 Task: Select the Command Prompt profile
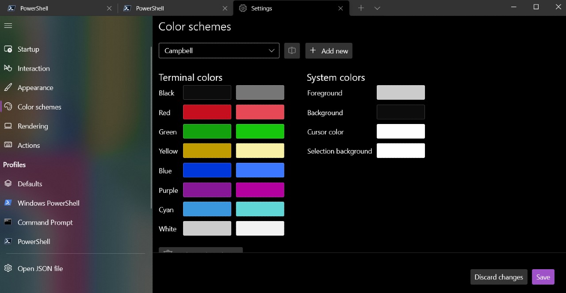point(45,222)
